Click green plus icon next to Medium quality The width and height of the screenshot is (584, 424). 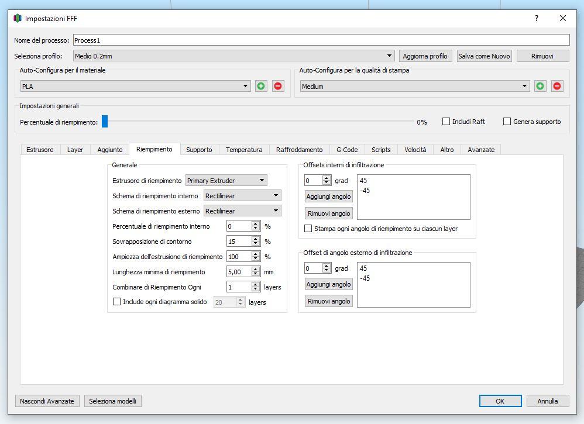click(x=540, y=86)
